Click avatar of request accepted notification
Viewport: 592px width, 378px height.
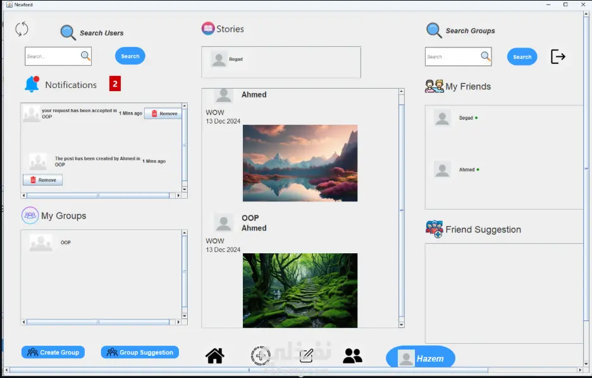tap(32, 113)
